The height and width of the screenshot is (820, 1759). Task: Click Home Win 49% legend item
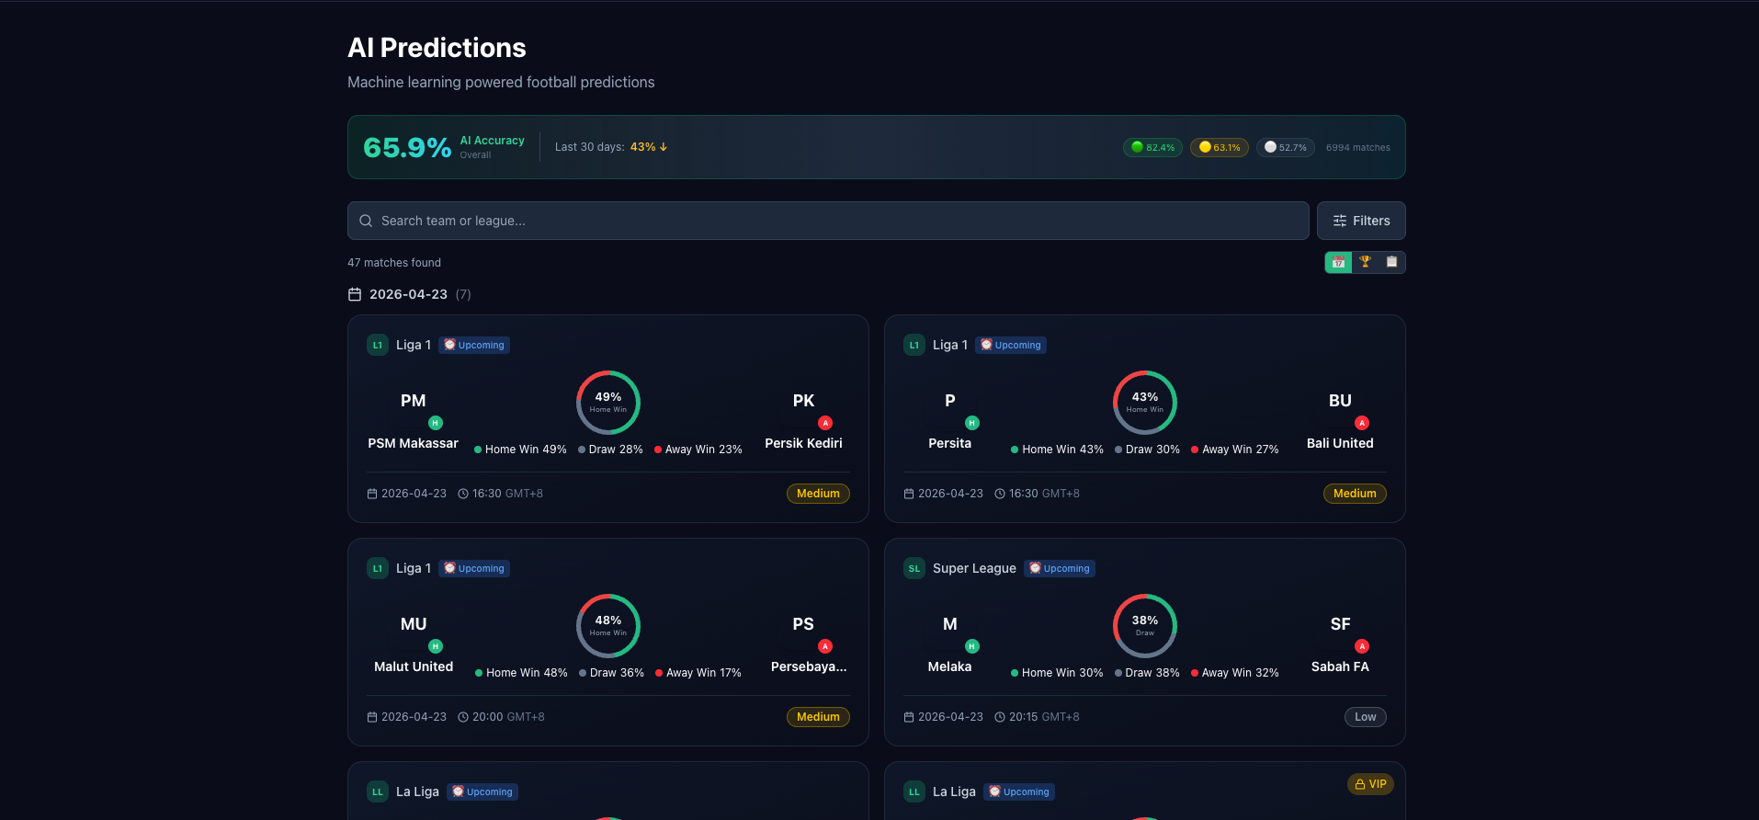(520, 450)
